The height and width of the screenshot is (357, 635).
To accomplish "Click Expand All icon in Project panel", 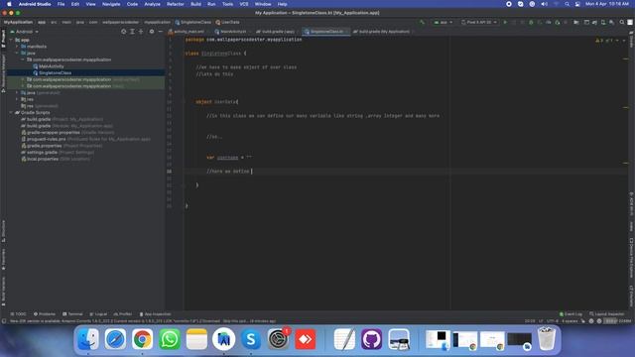I will pos(132,32).
